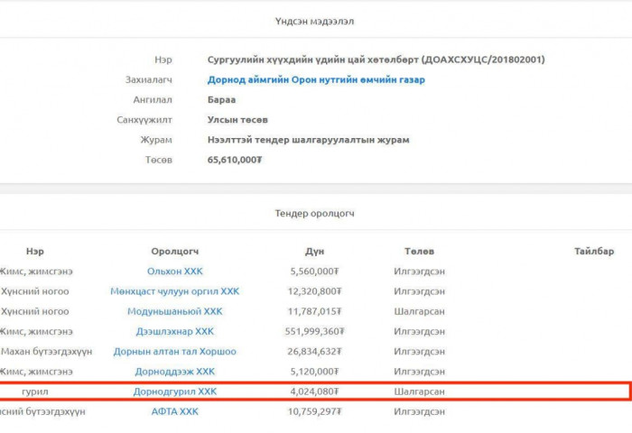Click the tender title ending in ДОАХСХУЦС/201802001
The width and height of the screenshot is (632, 433).
pyautogui.click(x=376, y=60)
